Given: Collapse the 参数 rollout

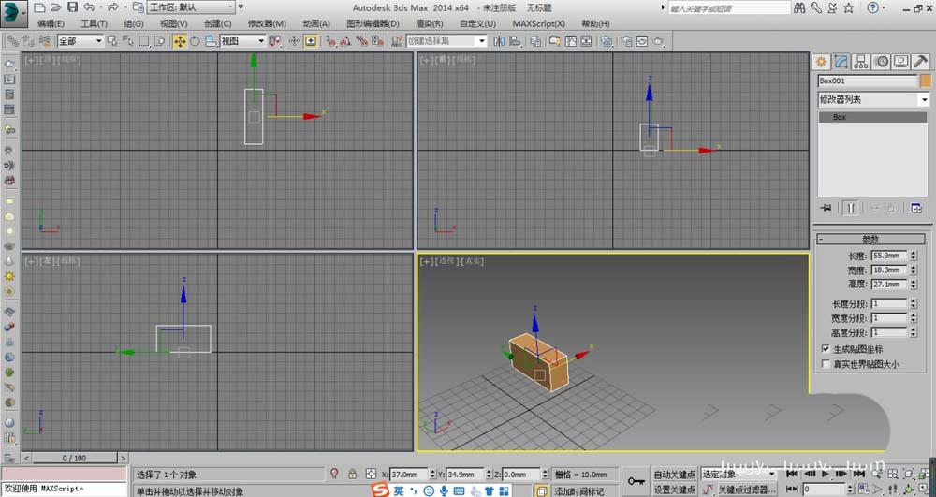Looking at the screenshot, I should 870,239.
